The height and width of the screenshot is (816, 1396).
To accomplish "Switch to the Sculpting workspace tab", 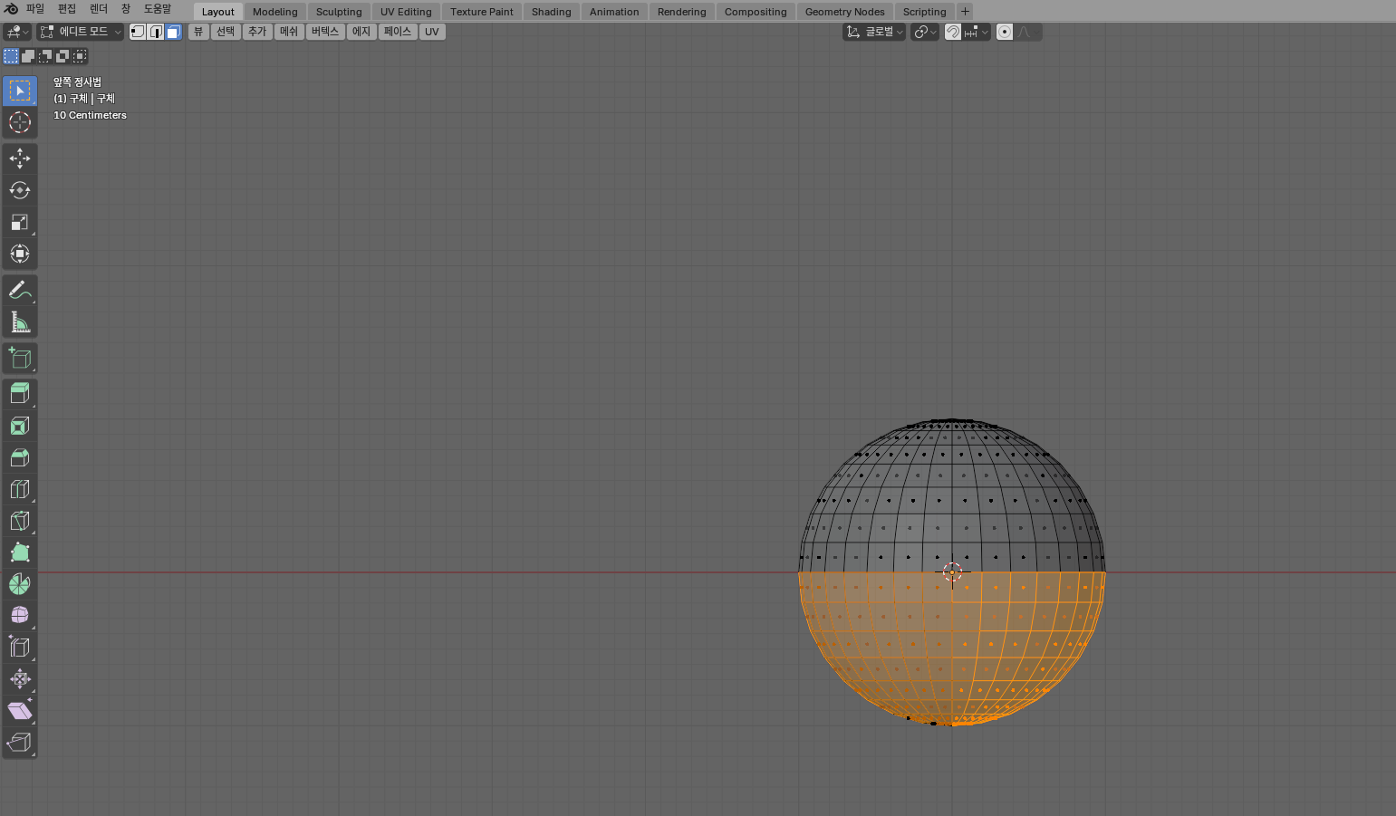I will click(339, 12).
